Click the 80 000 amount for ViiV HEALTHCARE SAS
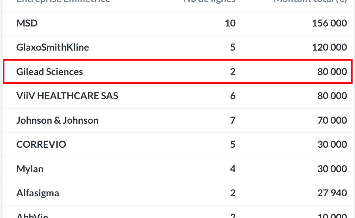The height and width of the screenshot is (218, 355). 332,96
